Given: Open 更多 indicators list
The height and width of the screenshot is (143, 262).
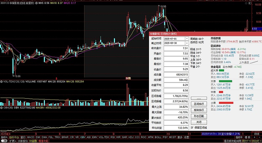Looking at the screenshot, I should (x=180, y=137).
